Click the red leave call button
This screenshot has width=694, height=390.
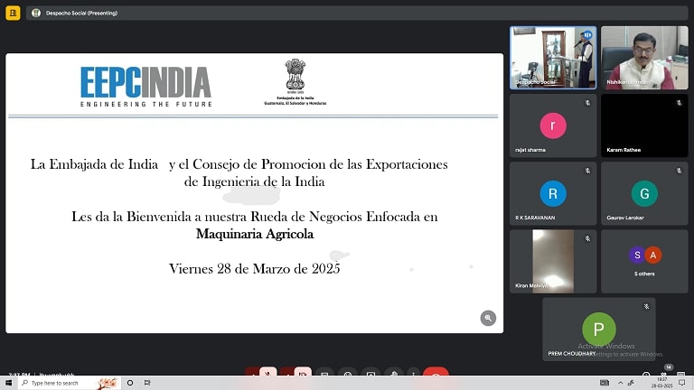point(436,372)
